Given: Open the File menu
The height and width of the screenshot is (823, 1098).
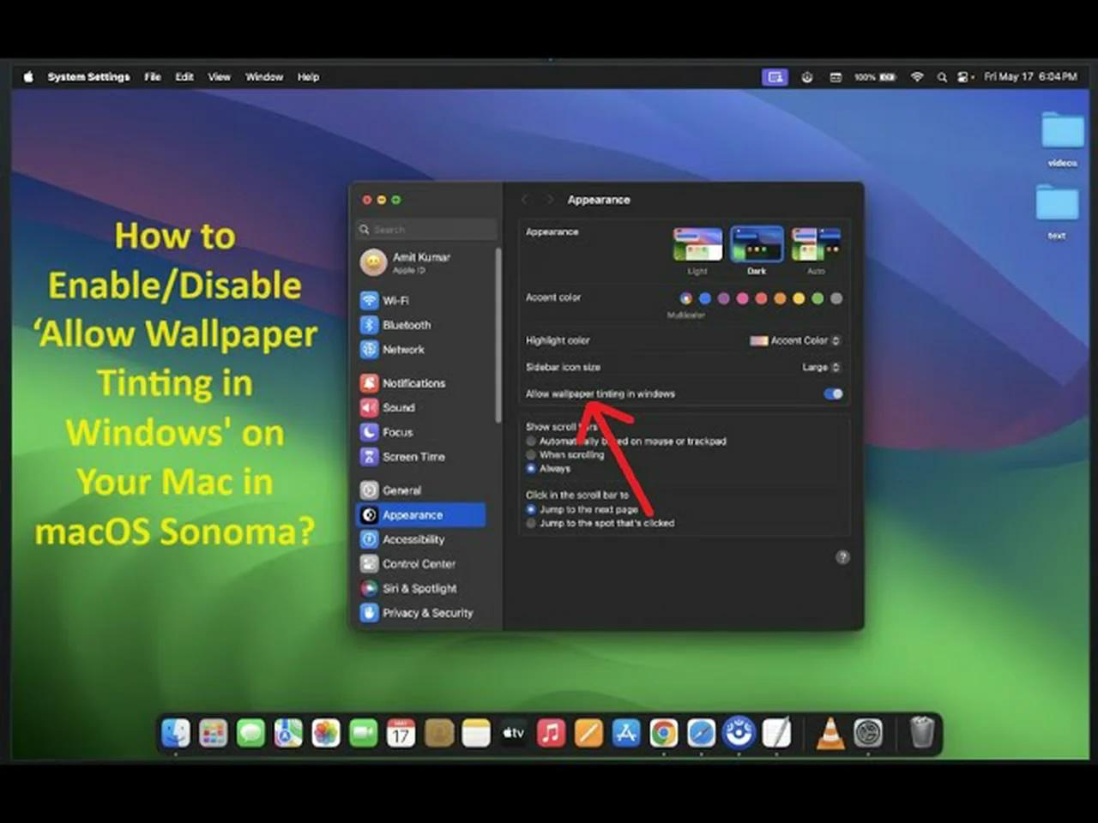Looking at the screenshot, I should point(153,77).
